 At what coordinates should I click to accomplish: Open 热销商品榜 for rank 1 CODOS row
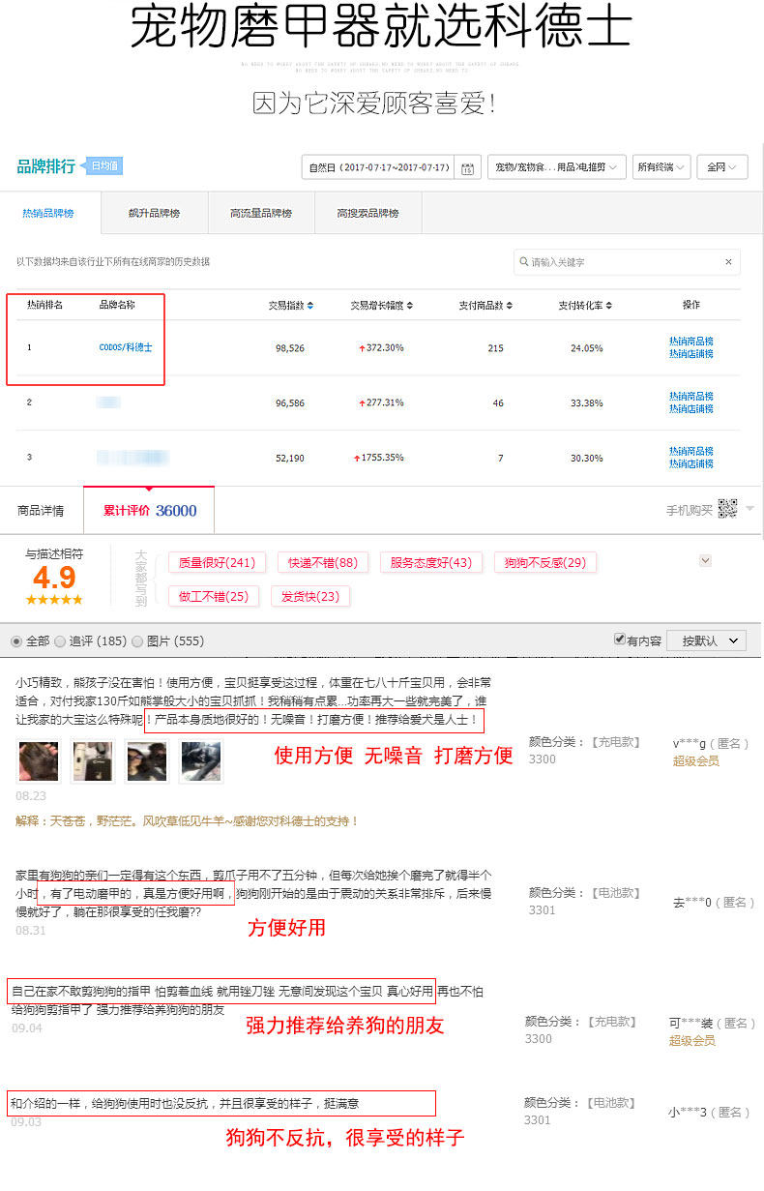point(691,342)
